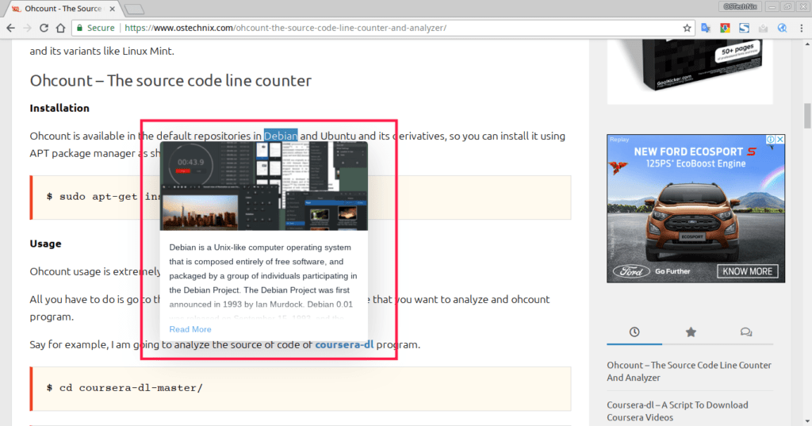Bookmark this page with the star icon
The image size is (812, 426).
(x=687, y=28)
